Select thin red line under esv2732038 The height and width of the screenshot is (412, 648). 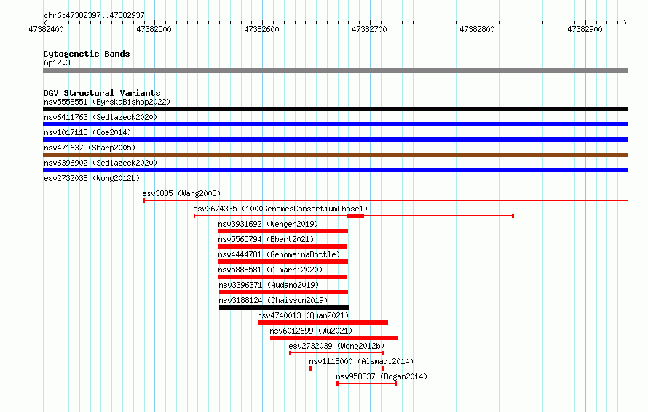click(x=335, y=185)
